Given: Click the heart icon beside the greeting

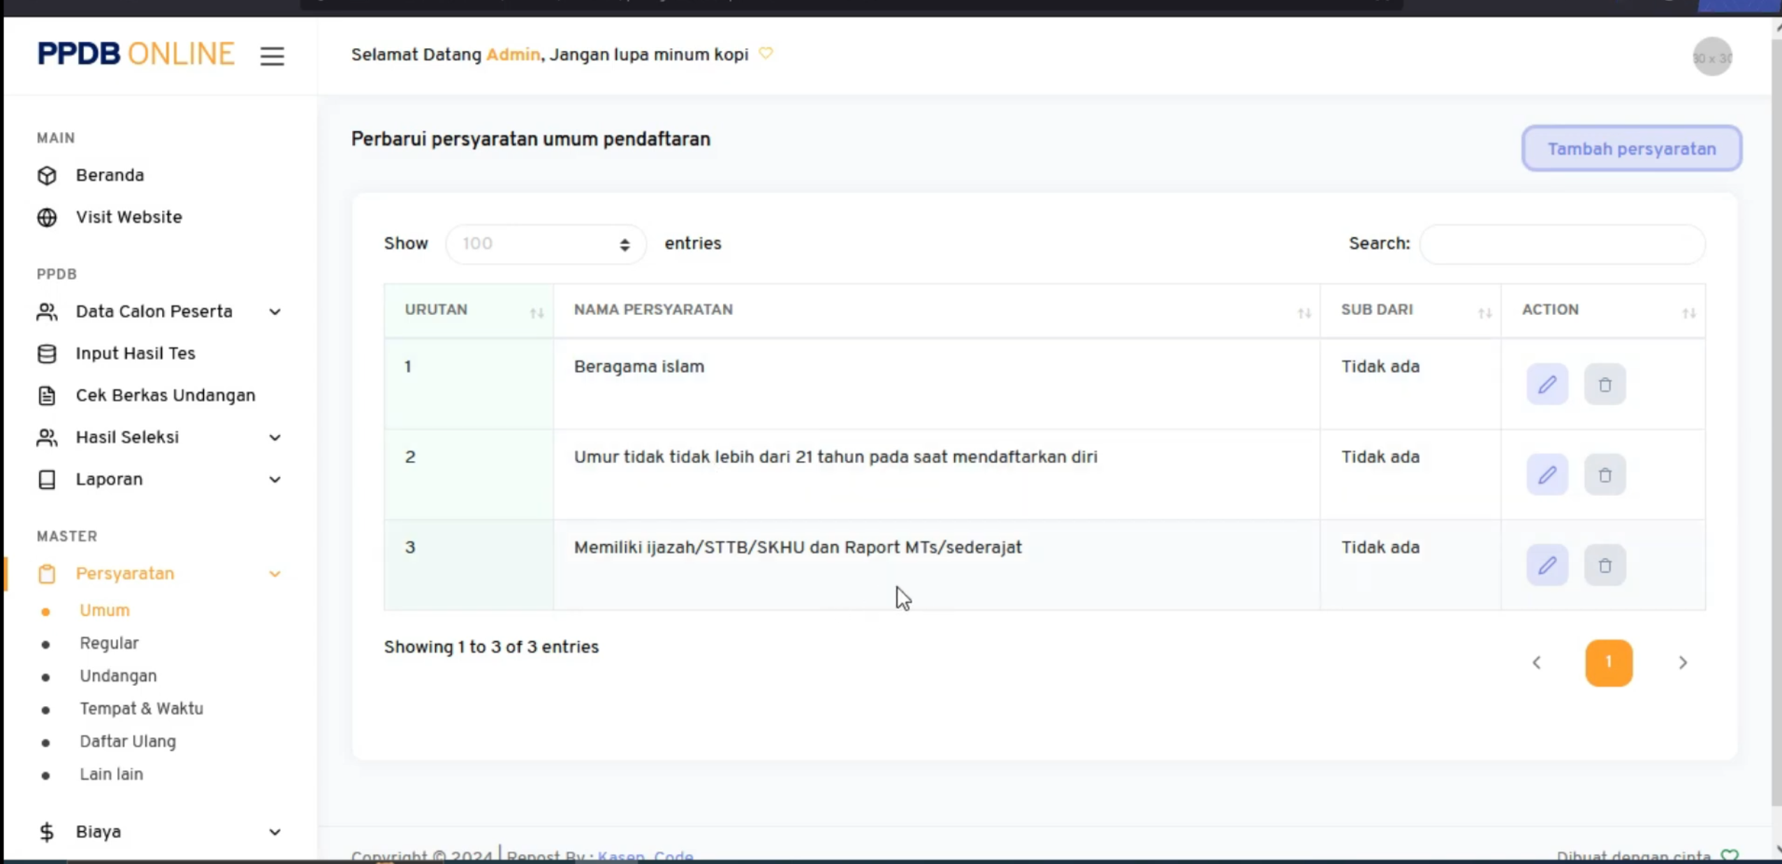Looking at the screenshot, I should (x=766, y=53).
